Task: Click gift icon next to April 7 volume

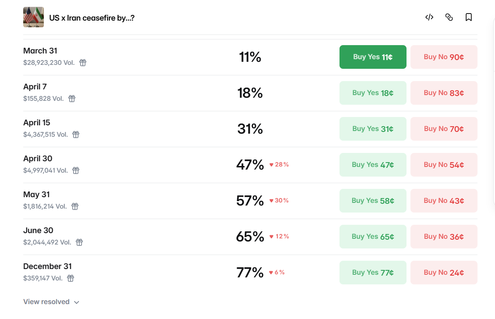Action: pyautogui.click(x=72, y=99)
